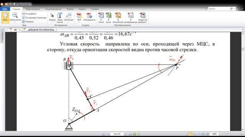Click vertical scrollbar up arrow
This screenshot has height=137, width=245.
[x=243, y=34]
